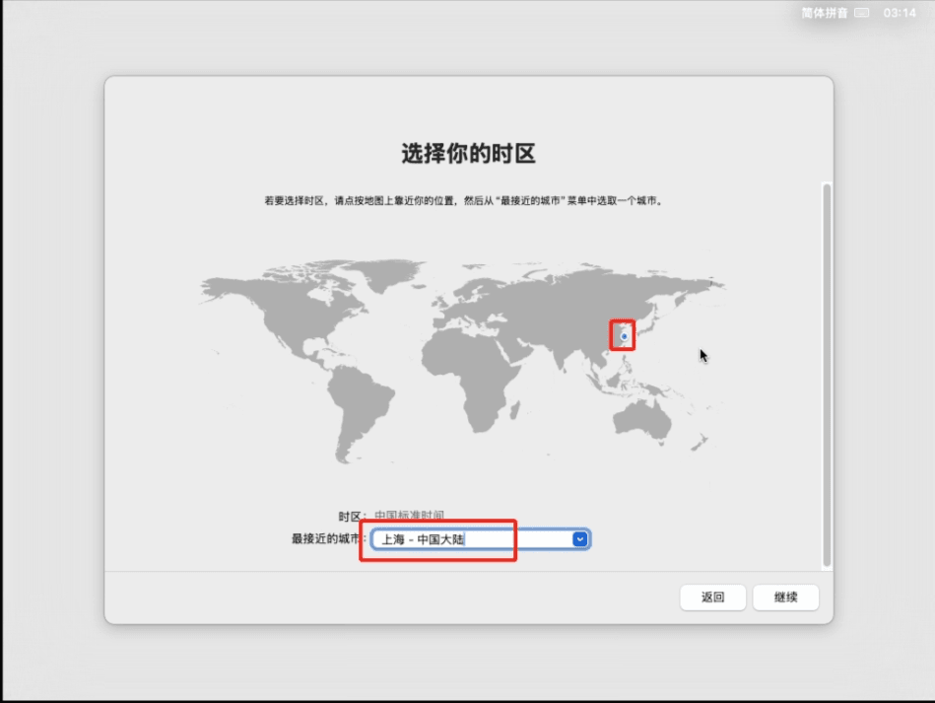Click the keyboard icon in the menu bar
935x703 pixels.
[x=862, y=13]
